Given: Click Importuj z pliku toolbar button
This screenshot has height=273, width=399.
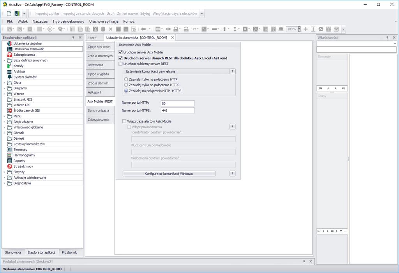Looking at the screenshot, I should click(x=47, y=14).
